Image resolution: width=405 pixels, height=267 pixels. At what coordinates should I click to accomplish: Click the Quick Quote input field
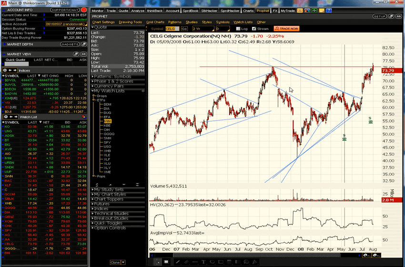(17, 64)
